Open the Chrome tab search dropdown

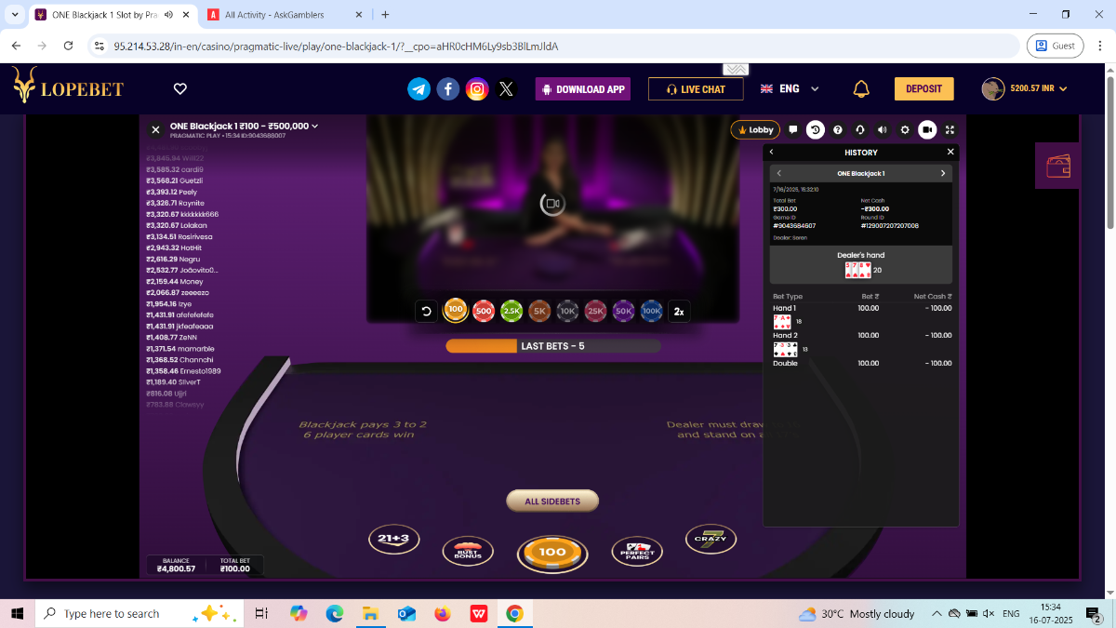(x=15, y=15)
